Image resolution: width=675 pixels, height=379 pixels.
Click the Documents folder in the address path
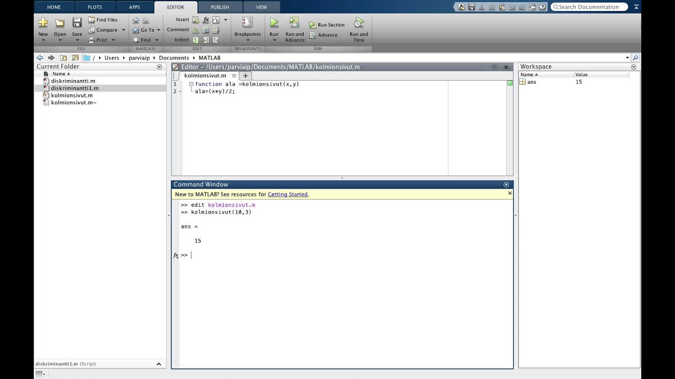[174, 58]
